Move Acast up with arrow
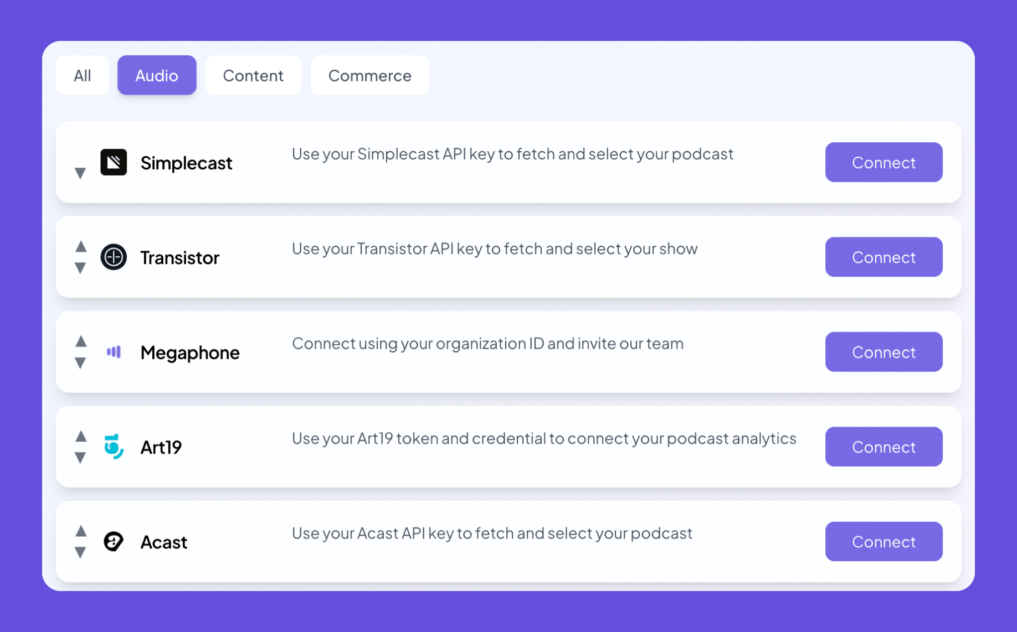The height and width of the screenshot is (632, 1017). pos(81,531)
